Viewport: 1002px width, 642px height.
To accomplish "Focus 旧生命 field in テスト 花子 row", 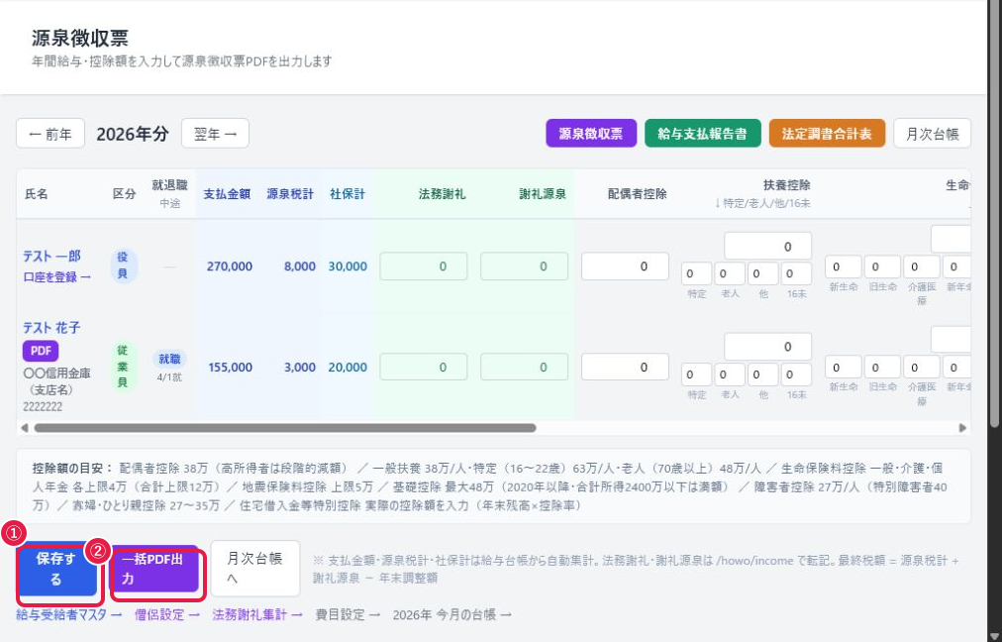I will pyautogui.click(x=882, y=367).
